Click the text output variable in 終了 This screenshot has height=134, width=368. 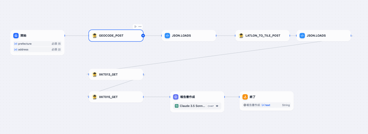(x=266, y=105)
